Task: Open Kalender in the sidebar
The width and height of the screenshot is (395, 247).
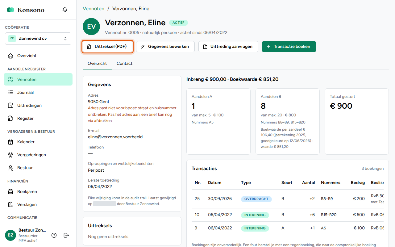Action: (x=38, y=142)
